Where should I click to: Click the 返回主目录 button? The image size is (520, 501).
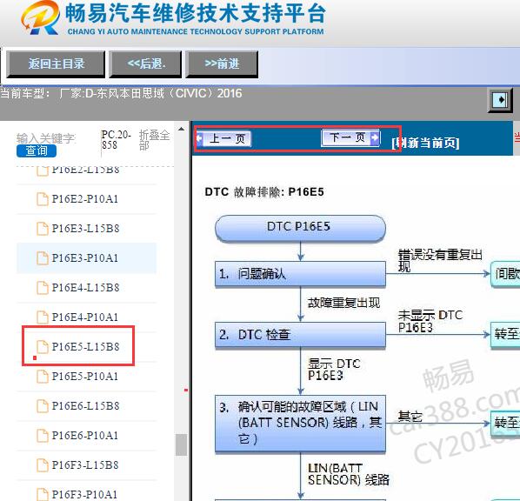click(56, 64)
